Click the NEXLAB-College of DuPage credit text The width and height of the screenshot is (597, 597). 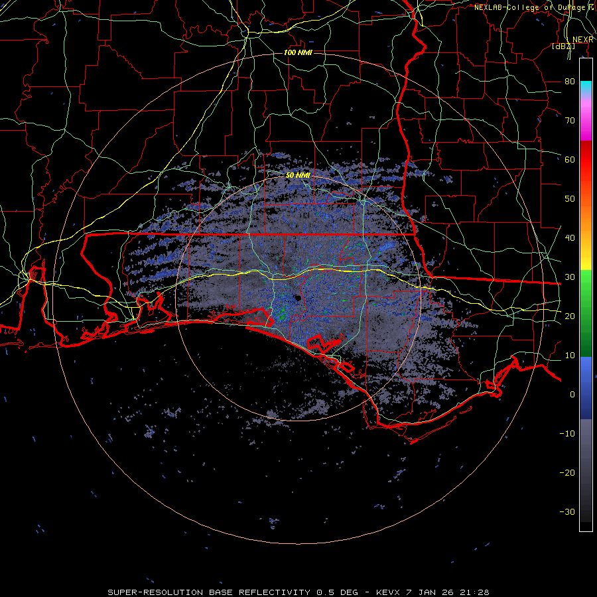click(534, 7)
